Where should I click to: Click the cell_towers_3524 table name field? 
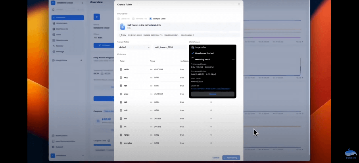click(x=170, y=47)
